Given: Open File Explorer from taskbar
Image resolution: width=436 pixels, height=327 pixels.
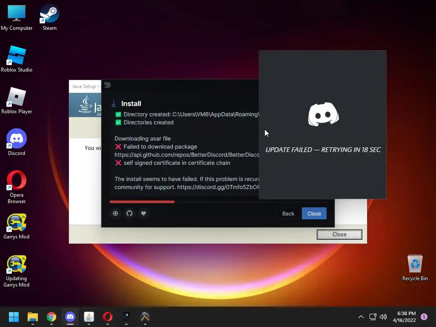Looking at the screenshot, I should 32,317.
